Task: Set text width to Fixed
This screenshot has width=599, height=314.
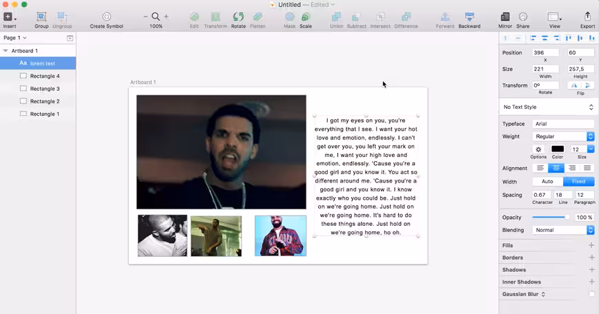Action: 579,181
